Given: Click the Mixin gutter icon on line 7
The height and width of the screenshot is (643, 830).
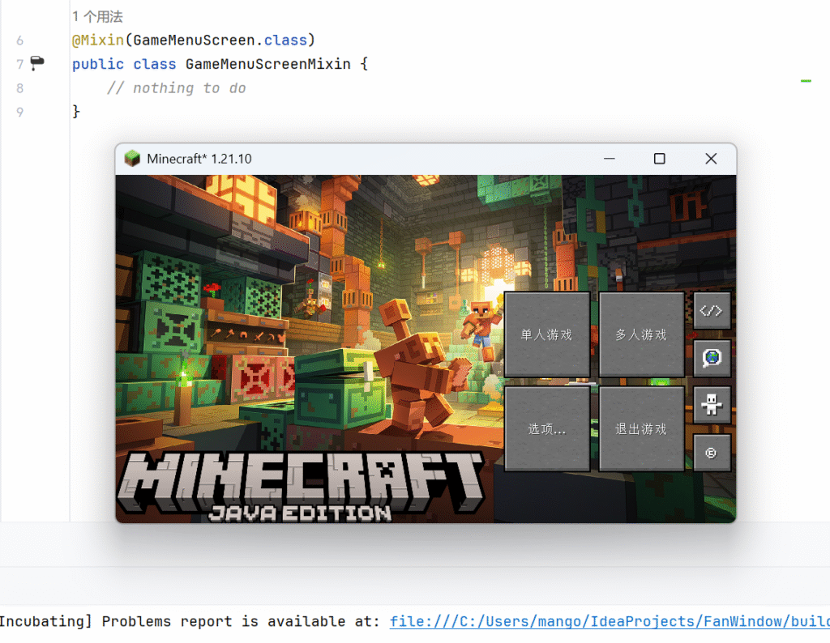Looking at the screenshot, I should click(x=36, y=63).
